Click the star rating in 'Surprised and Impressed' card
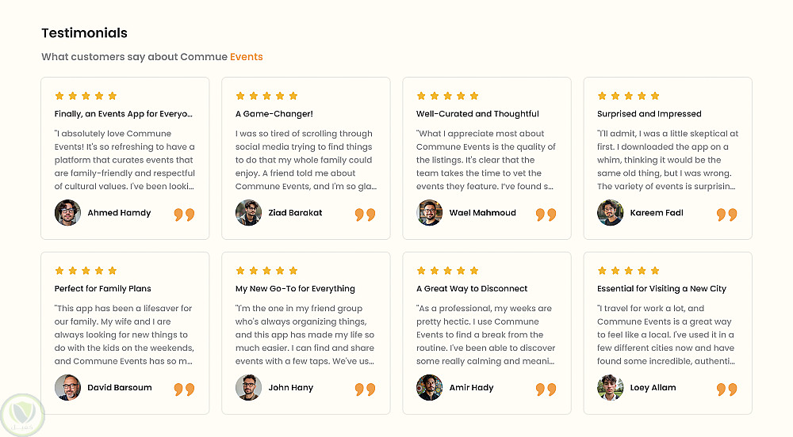This screenshot has width=793, height=437. click(628, 96)
